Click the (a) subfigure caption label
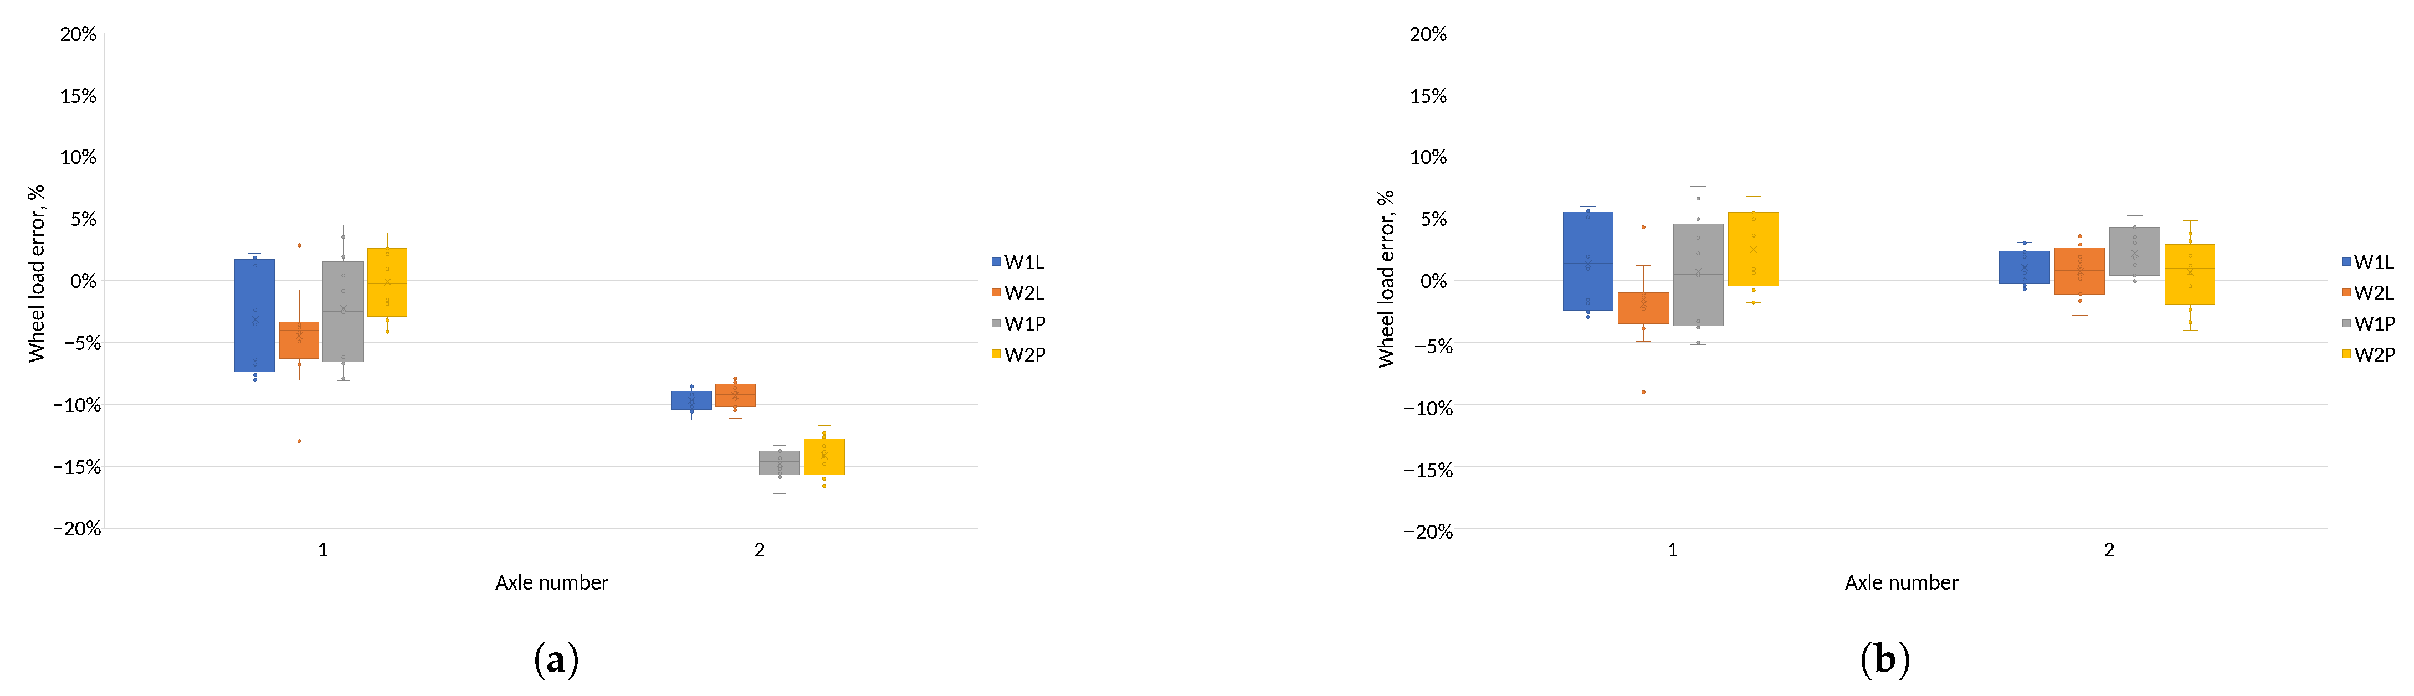The image size is (2414, 696). click(x=556, y=659)
